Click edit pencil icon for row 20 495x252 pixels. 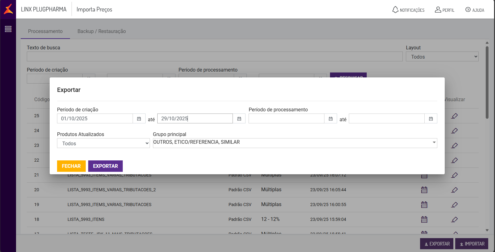[454, 190]
